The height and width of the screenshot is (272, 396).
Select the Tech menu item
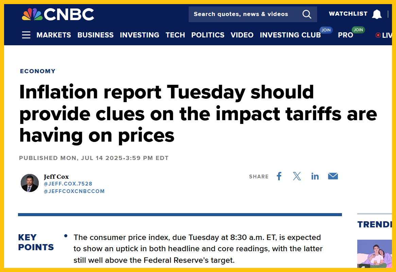pyautogui.click(x=175, y=35)
